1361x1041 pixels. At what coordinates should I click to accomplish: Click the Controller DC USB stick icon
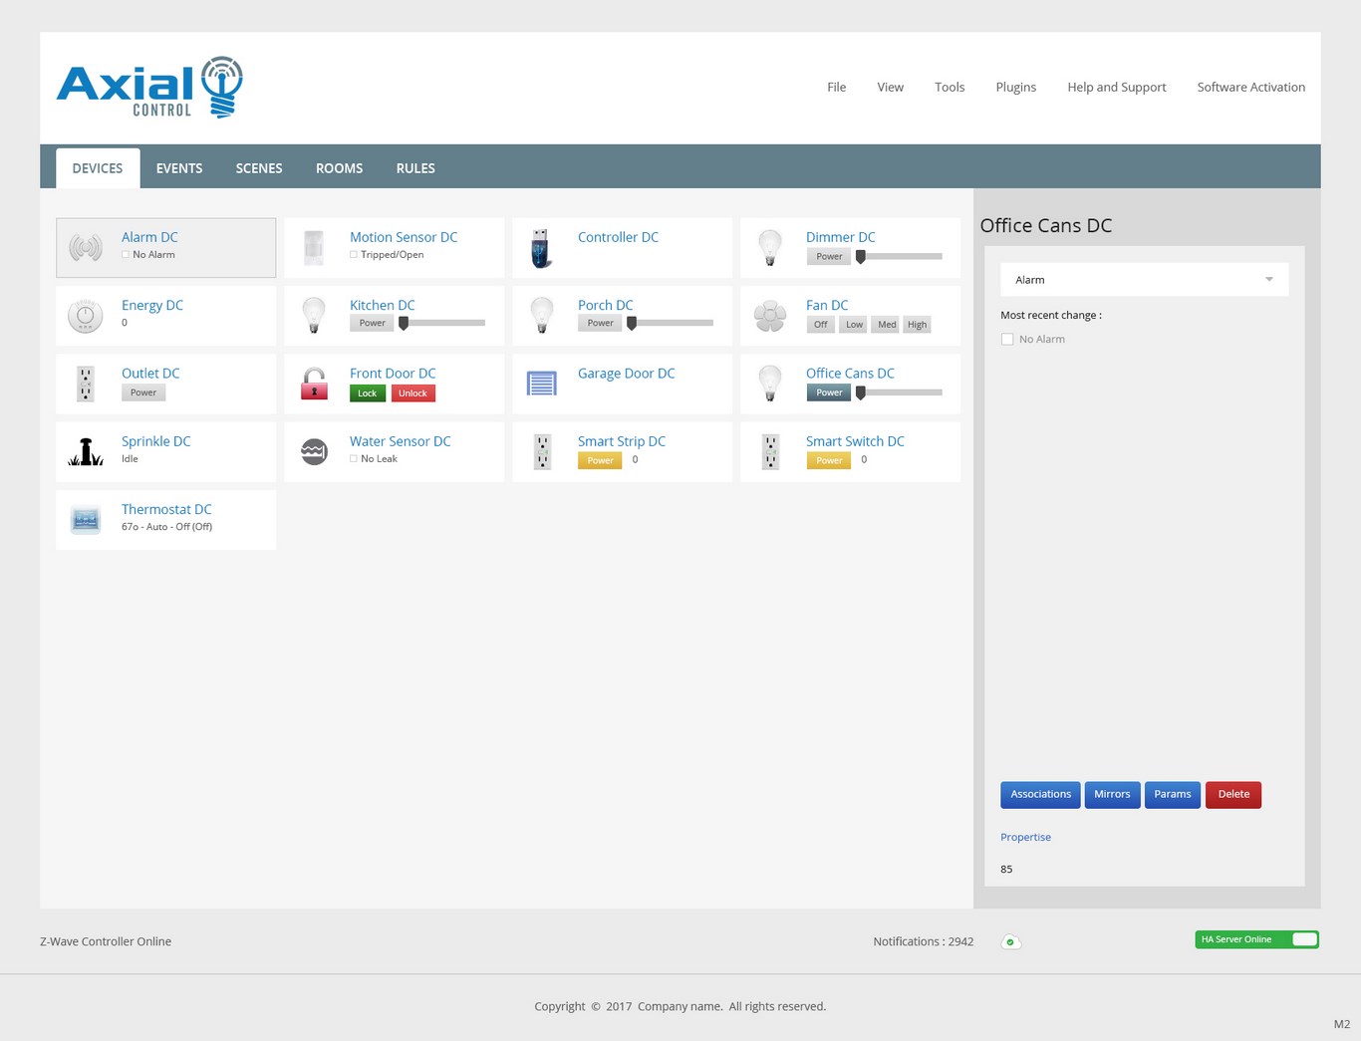coord(541,248)
